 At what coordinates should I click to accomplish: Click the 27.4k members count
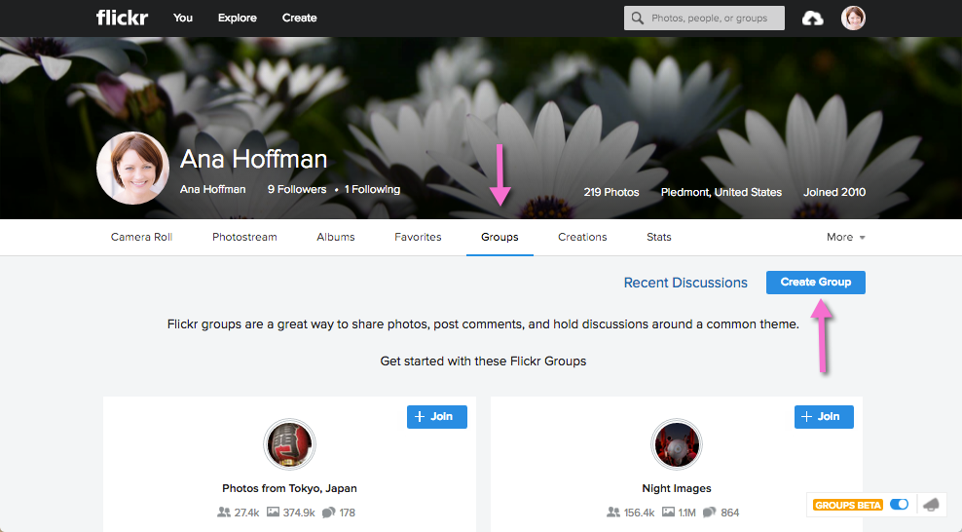[246, 513]
